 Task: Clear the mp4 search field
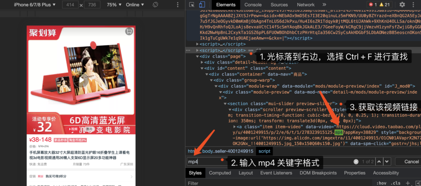click(356, 162)
